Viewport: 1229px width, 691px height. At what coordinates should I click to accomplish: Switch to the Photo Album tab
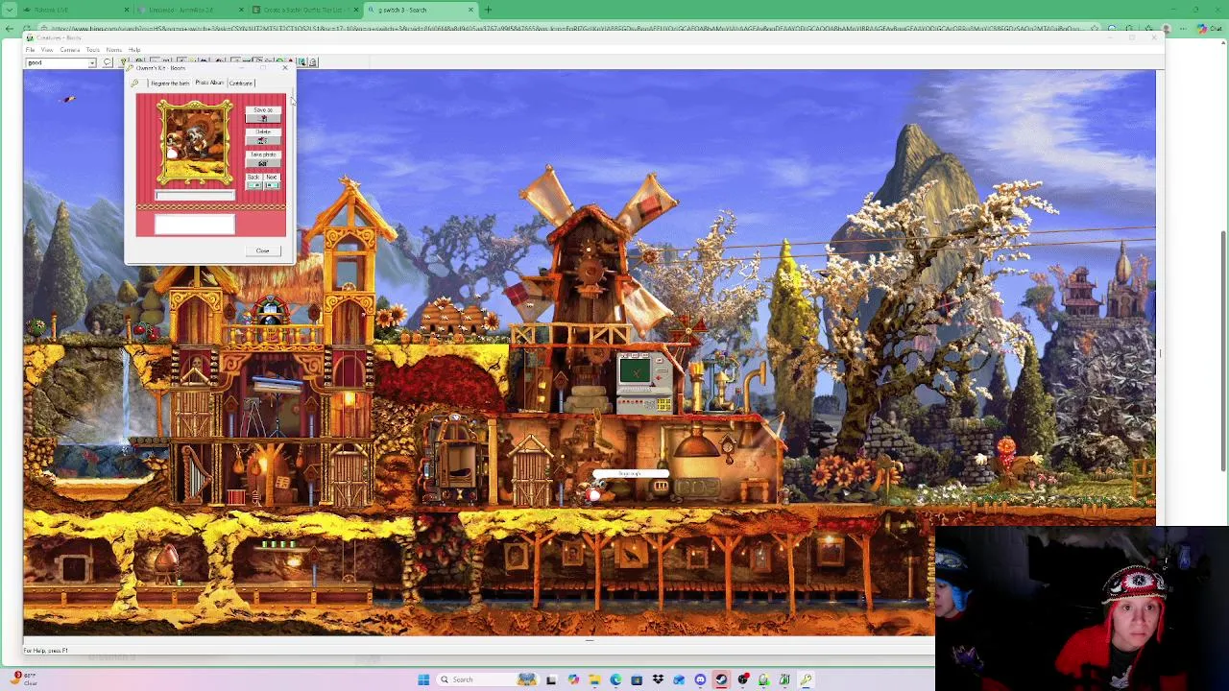click(x=209, y=83)
